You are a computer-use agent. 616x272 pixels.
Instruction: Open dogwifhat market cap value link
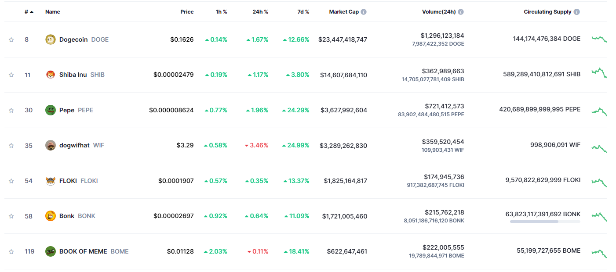click(343, 146)
